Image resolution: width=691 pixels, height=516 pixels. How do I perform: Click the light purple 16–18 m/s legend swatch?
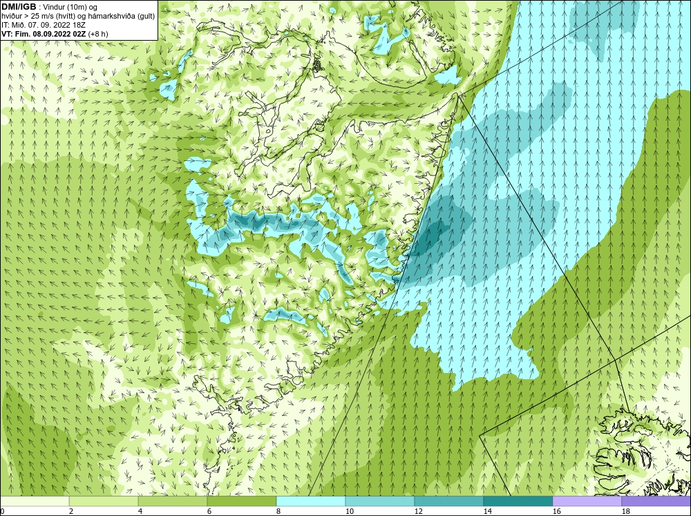587,501
